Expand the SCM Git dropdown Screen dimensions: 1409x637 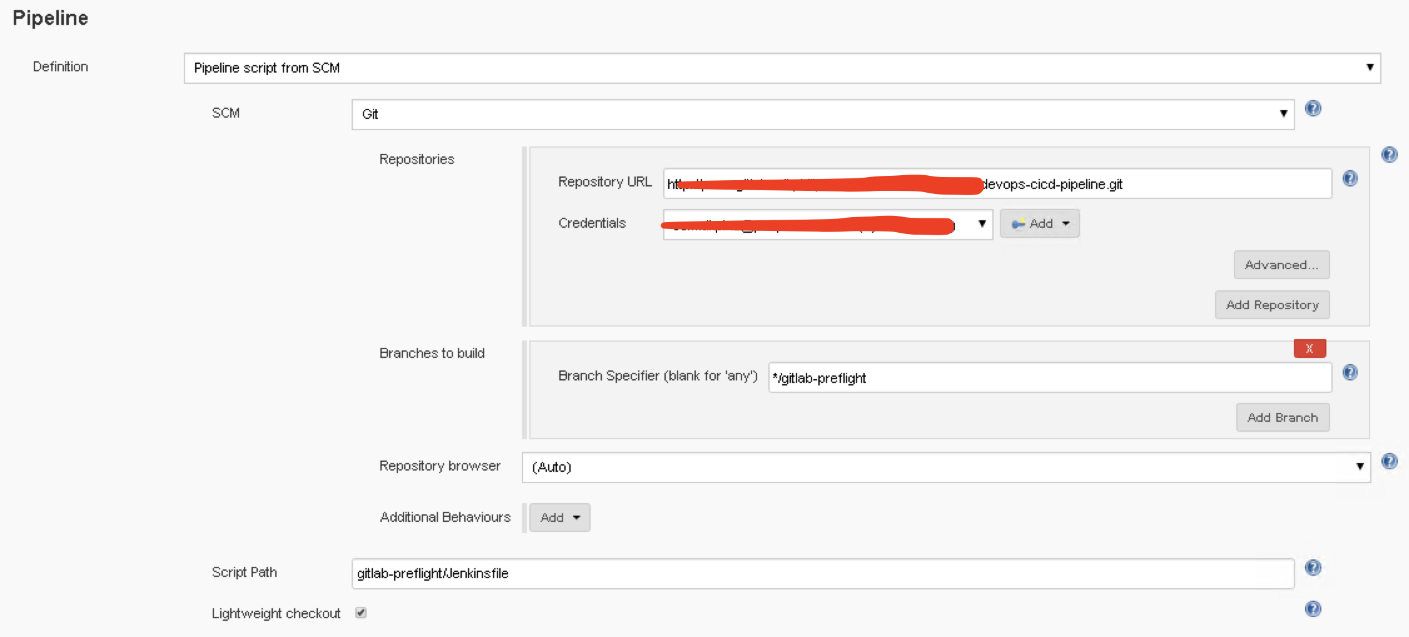822,115
